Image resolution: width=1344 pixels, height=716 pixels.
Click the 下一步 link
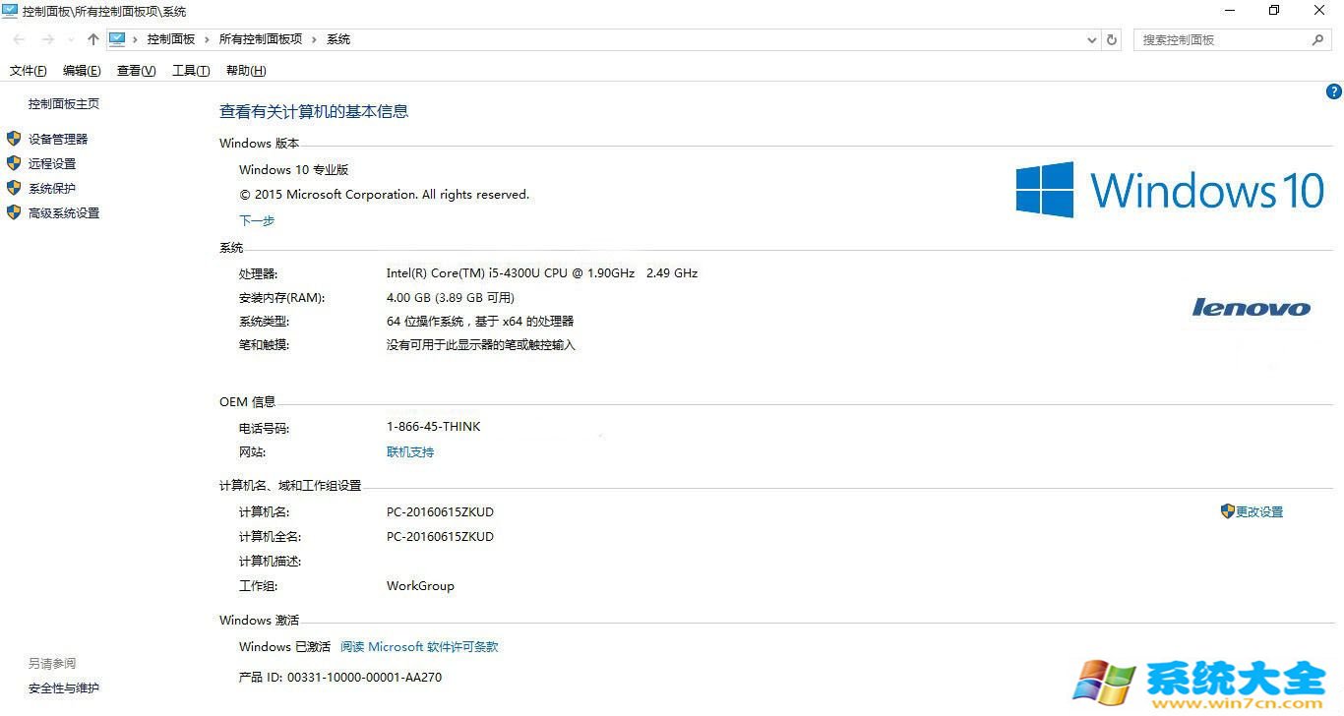pyautogui.click(x=257, y=220)
